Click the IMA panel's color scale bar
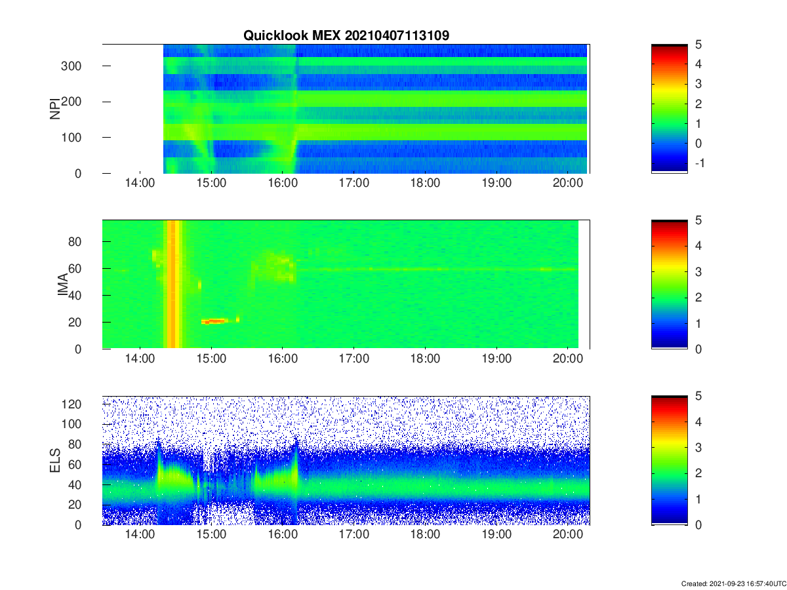The width and height of the screenshot is (787, 590). [670, 285]
